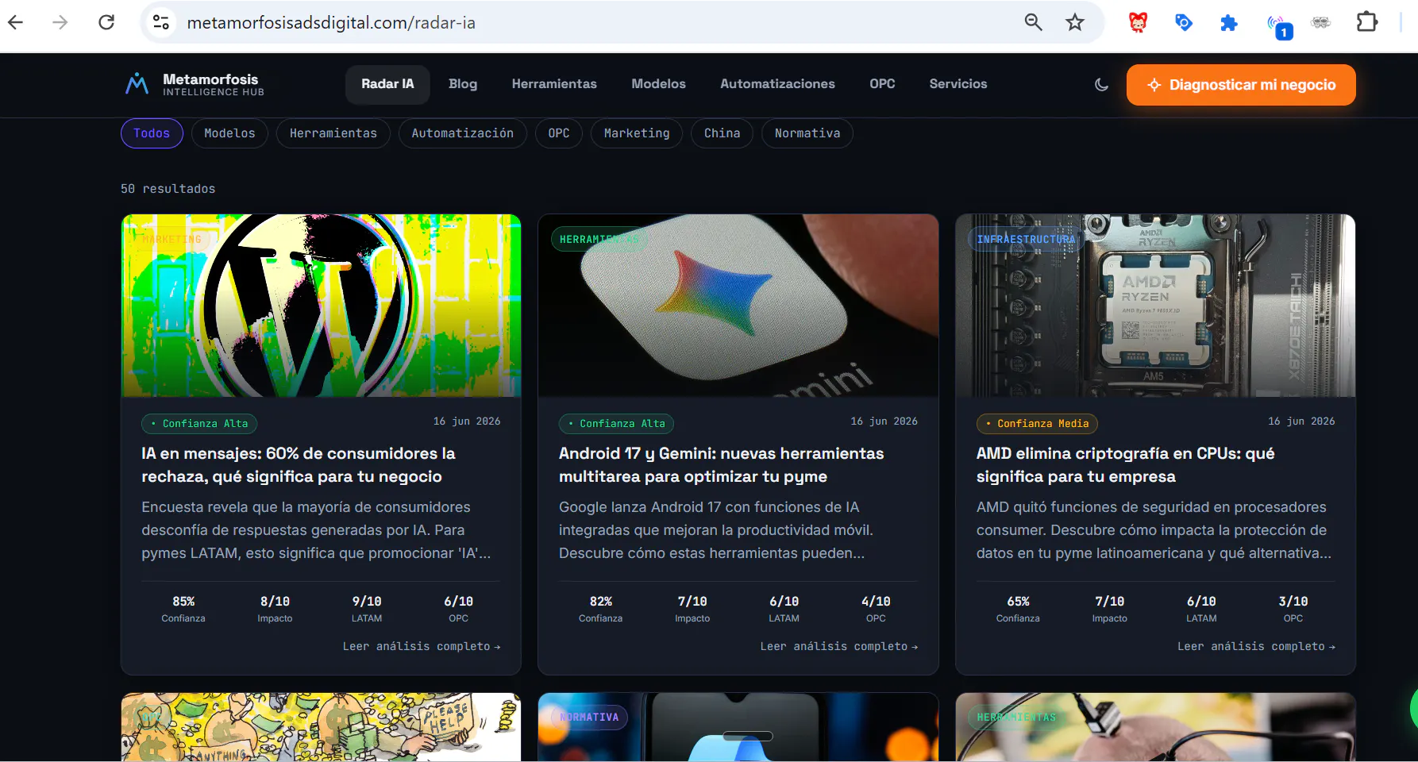Open the broadcast extension with badge 1
The height and width of the screenshot is (762, 1418).
(x=1280, y=26)
